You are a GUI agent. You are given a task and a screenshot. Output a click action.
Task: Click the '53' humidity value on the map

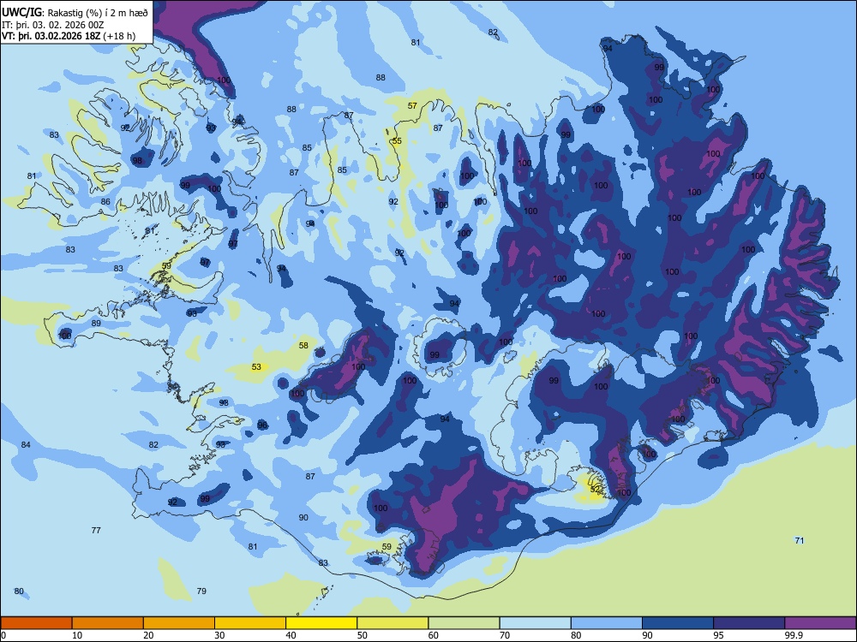(256, 367)
